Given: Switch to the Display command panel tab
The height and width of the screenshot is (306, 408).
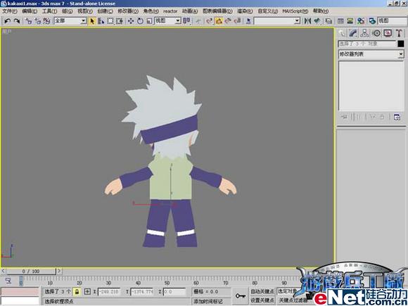Looking at the screenshot, I should (x=388, y=33).
